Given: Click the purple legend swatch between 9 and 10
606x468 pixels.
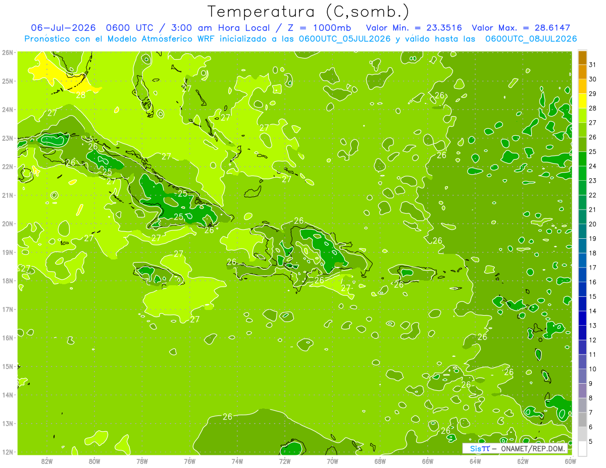Looking at the screenshot, I should (582, 376).
